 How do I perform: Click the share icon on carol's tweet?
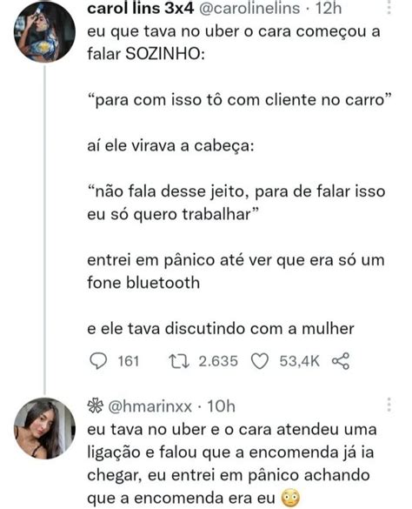pyautogui.click(x=341, y=361)
